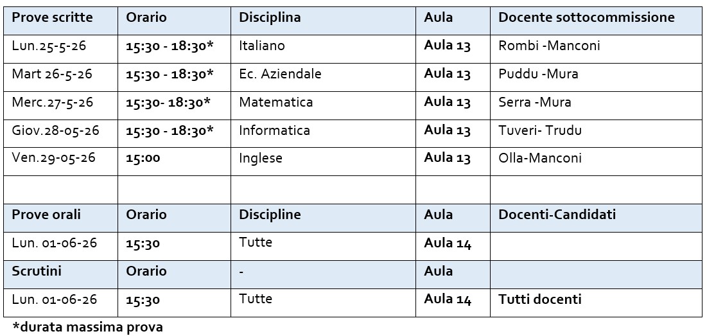Click the durata massima prova footnote

[x=87, y=327]
